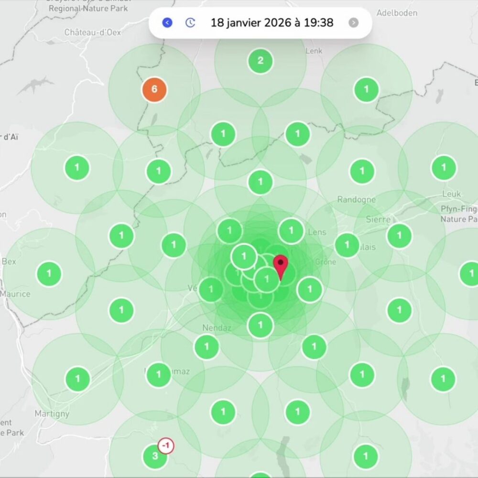Select green marker left of Lens label
Image resolution: width=478 pixels, height=478 pixels.
[x=291, y=231]
